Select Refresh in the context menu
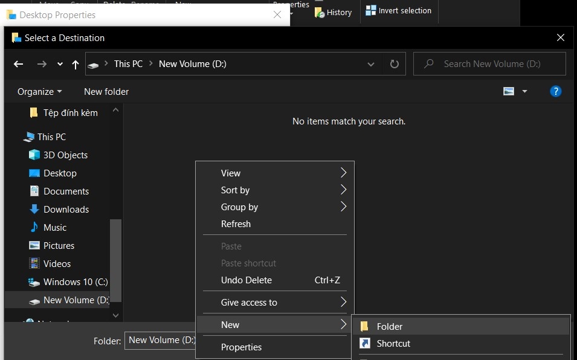This screenshot has width=577, height=360. pyautogui.click(x=236, y=223)
